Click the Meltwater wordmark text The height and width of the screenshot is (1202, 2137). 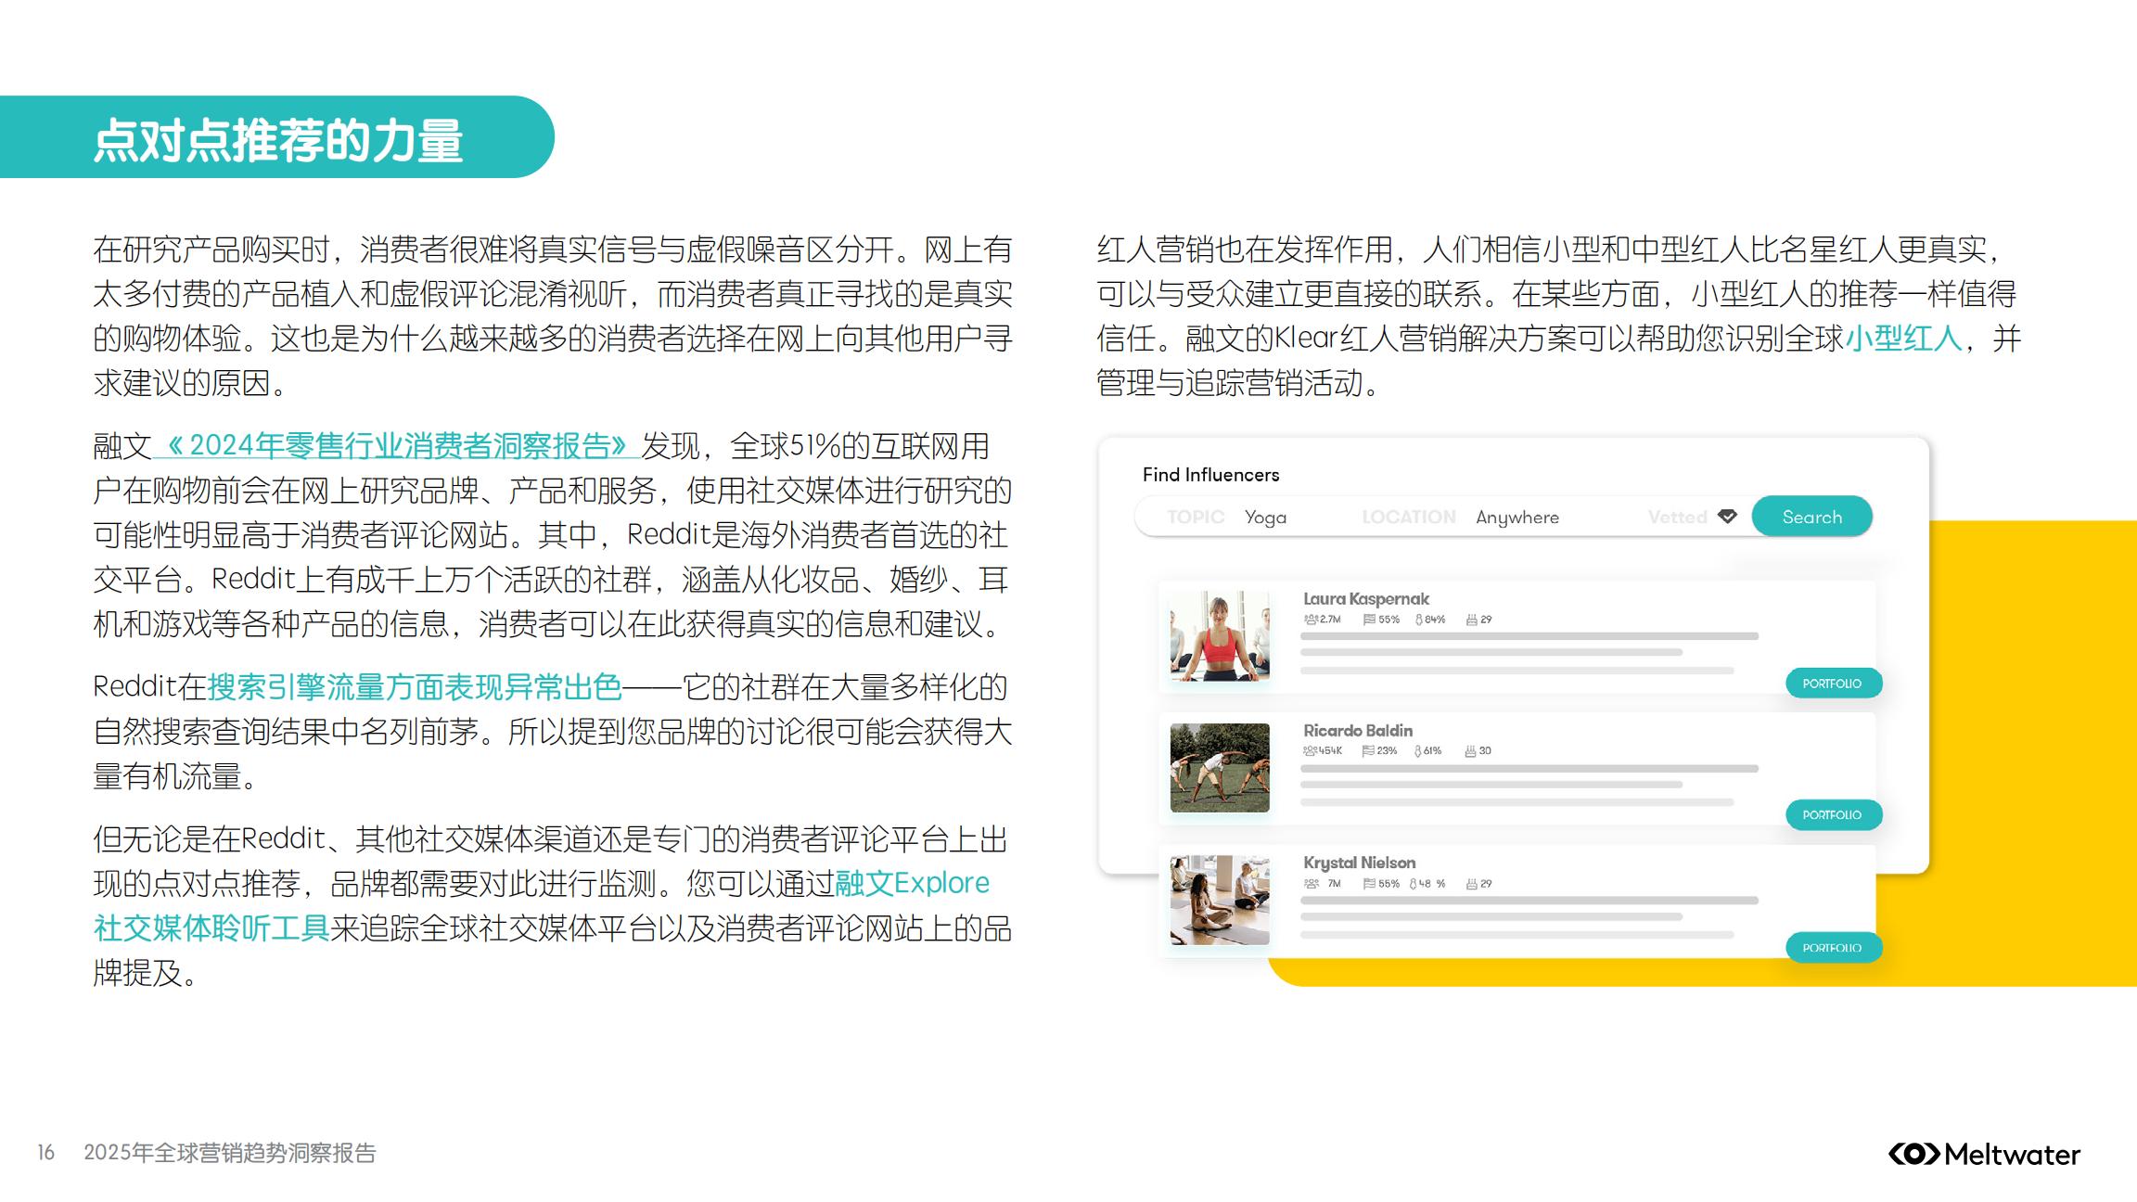click(x=2013, y=1155)
